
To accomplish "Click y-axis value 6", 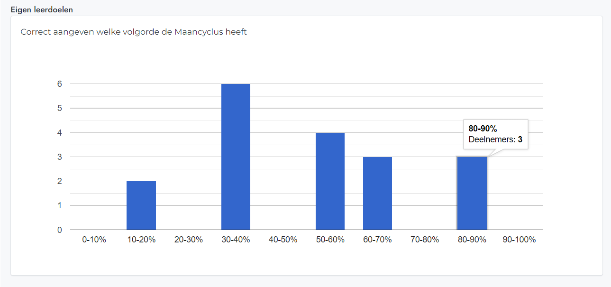I will [60, 84].
